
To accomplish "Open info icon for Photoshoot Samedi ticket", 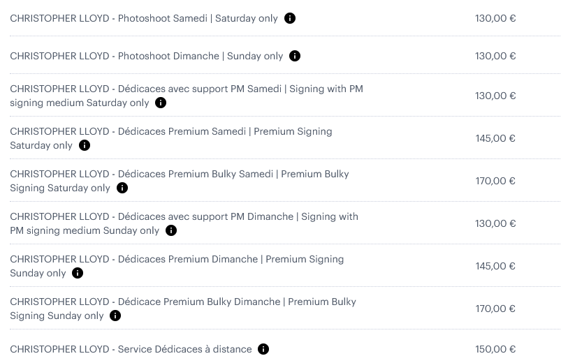I will click(290, 18).
